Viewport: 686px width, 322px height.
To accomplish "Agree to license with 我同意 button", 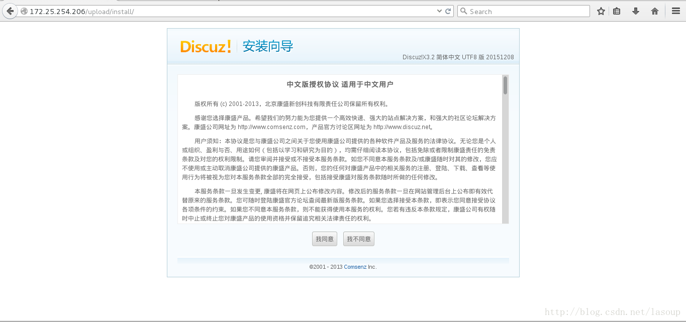I will [x=325, y=239].
